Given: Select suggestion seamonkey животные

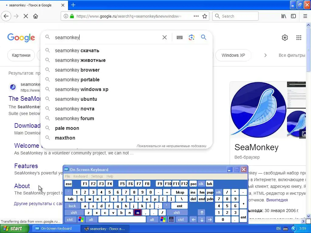Looking at the screenshot, I should coord(127,60).
